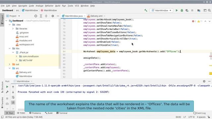Screen dimensions: 212x119
Task: Click the src breadcrumb in navigation bar
Action: click(18, 10)
